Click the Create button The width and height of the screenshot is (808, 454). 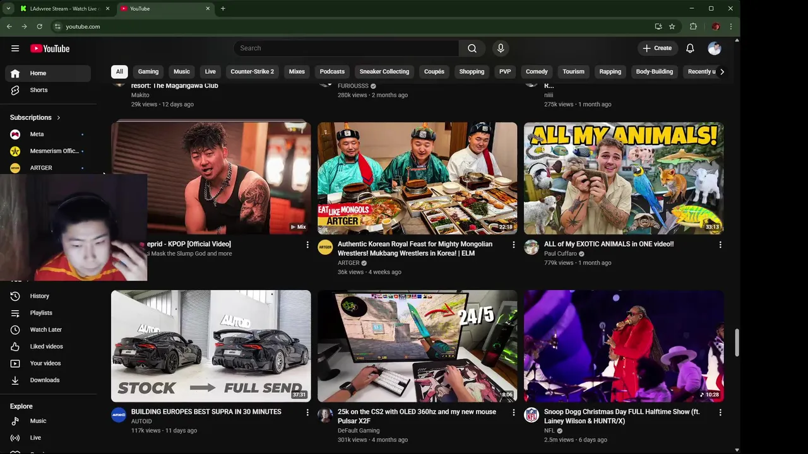coord(657,49)
